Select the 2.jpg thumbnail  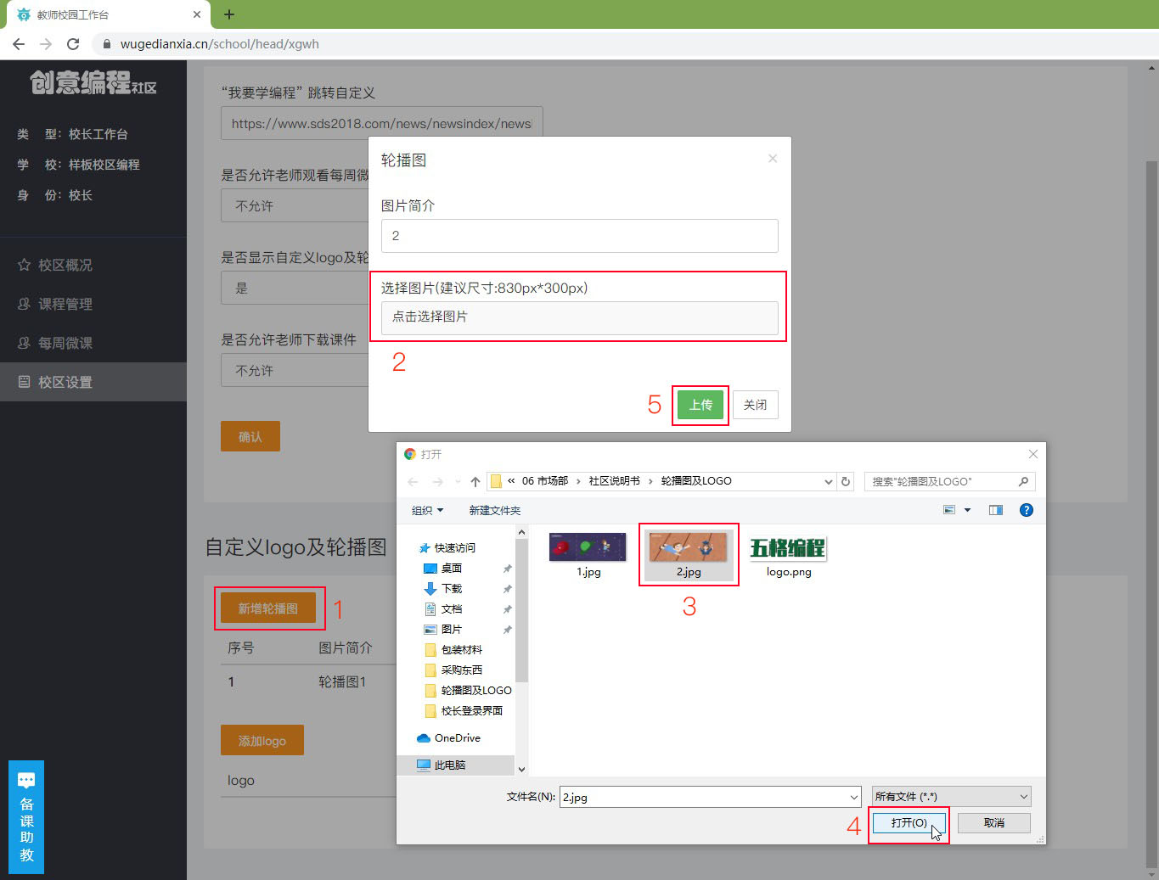[689, 555]
